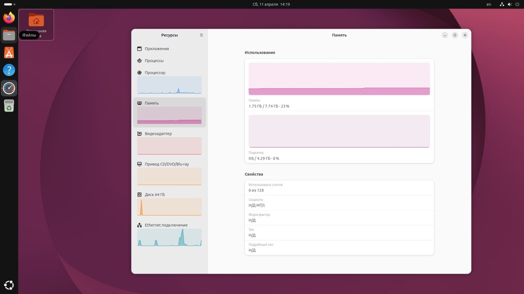Click the Использование heading

pos(260,53)
